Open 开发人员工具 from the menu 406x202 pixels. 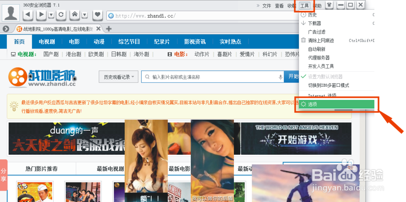tap(337, 66)
